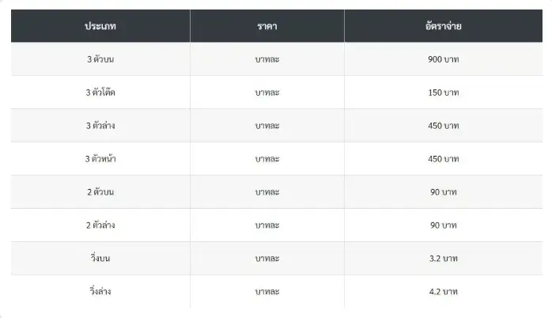Click the วิ่งล่าง cell
The image size is (552, 318).
100,292
